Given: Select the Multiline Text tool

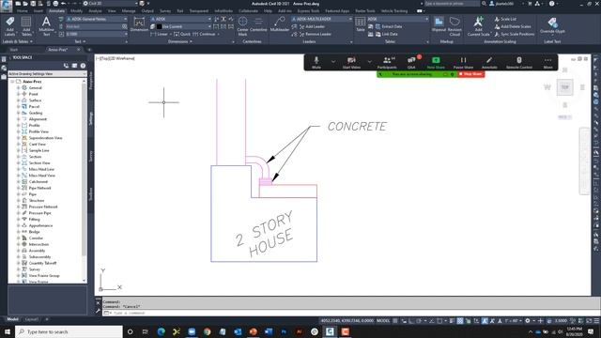Looking at the screenshot, I should click(46, 26).
